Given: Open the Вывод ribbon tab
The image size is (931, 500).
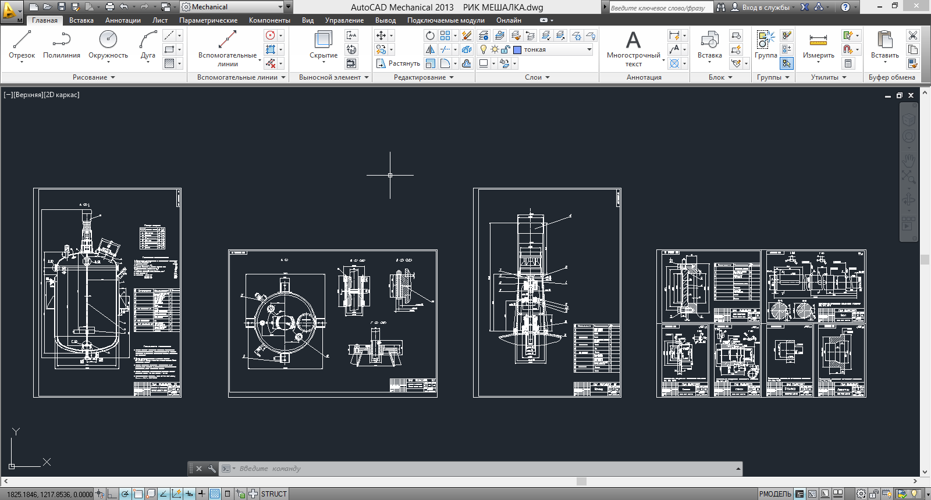Looking at the screenshot, I should pos(385,20).
